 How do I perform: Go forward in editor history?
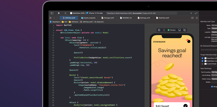[57, 18]
